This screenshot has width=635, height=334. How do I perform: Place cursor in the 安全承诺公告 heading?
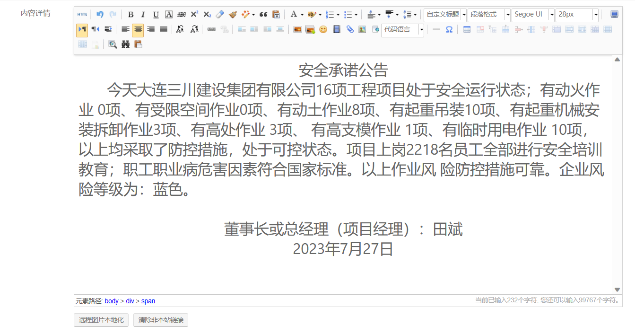pos(343,70)
